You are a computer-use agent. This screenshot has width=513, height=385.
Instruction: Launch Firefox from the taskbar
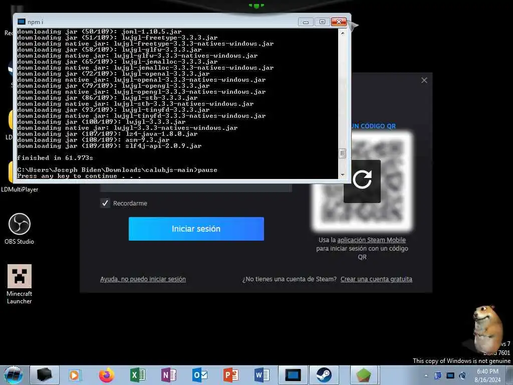point(106,375)
